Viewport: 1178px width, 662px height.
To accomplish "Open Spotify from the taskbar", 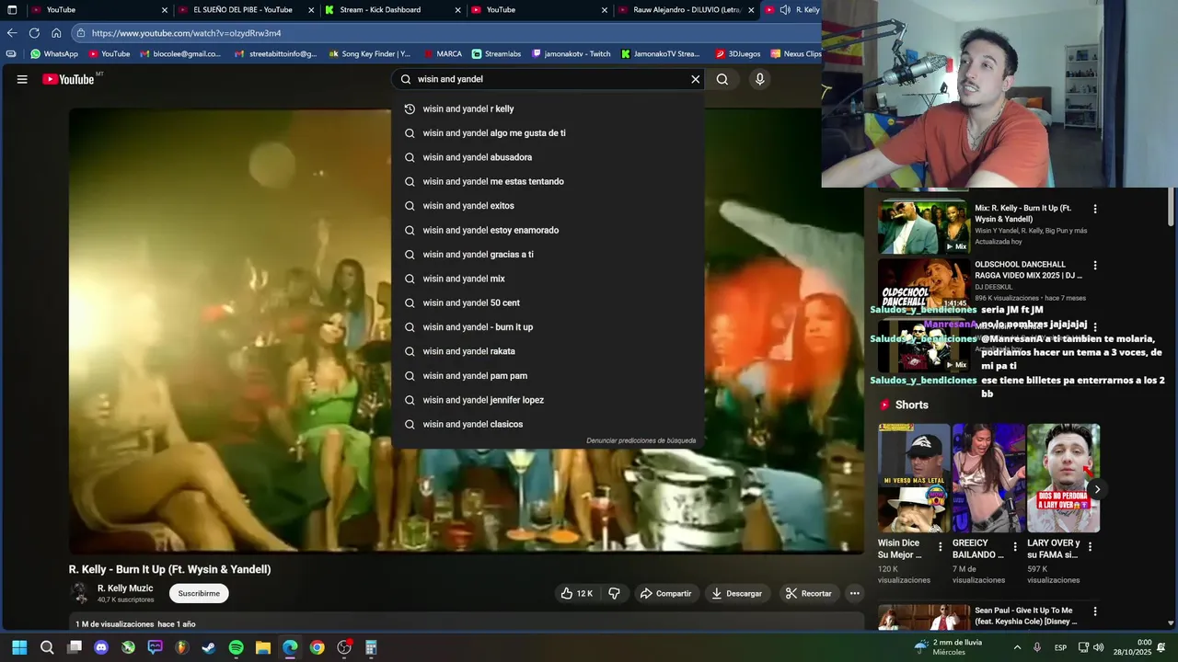I will point(236,647).
